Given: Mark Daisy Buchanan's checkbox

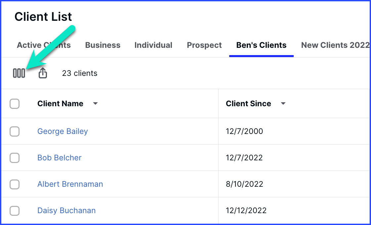Looking at the screenshot, I should tap(15, 210).
